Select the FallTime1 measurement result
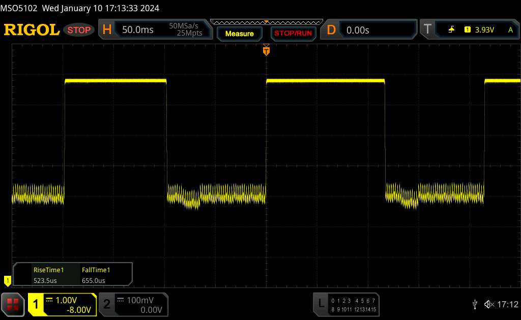This screenshot has width=521, height=320. [x=96, y=275]
